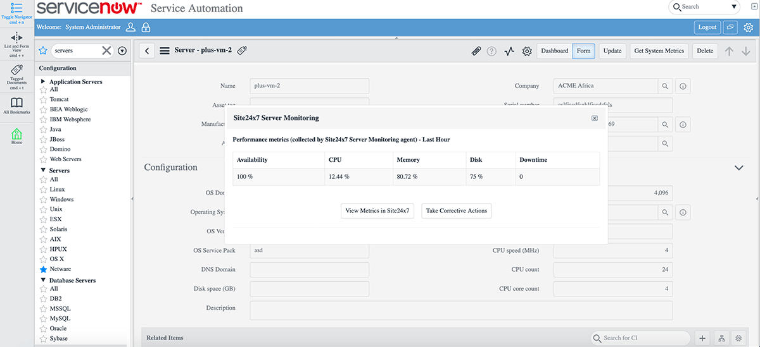
Task: Open the Unix servers module
Action: (x=56, y=209)
